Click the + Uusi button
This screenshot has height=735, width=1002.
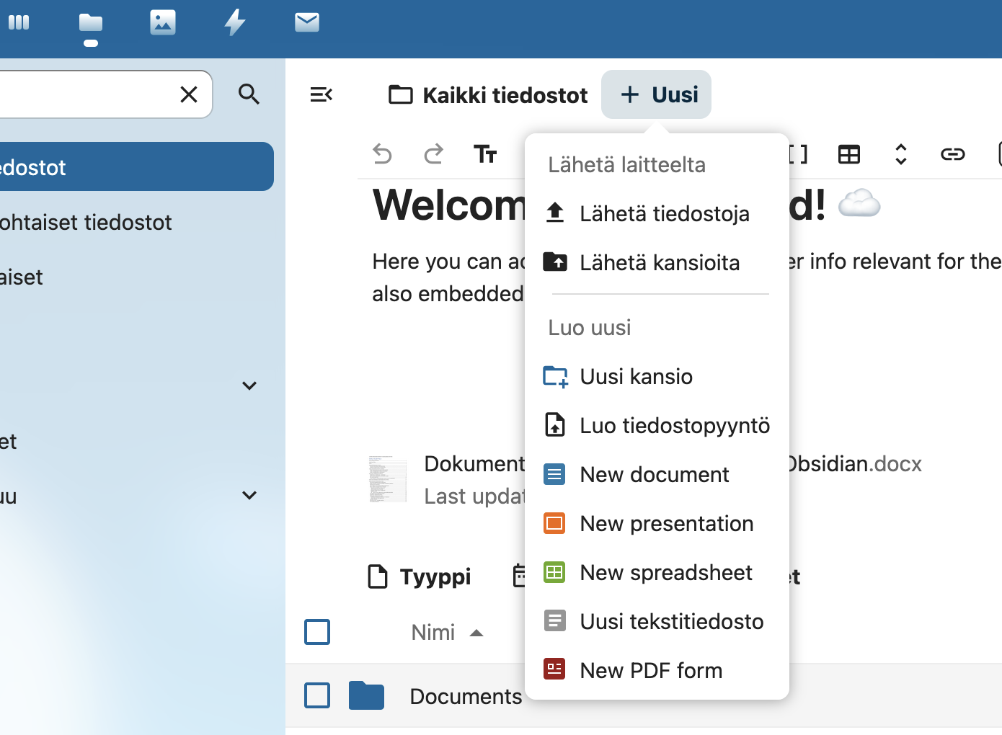coord(657,94)
